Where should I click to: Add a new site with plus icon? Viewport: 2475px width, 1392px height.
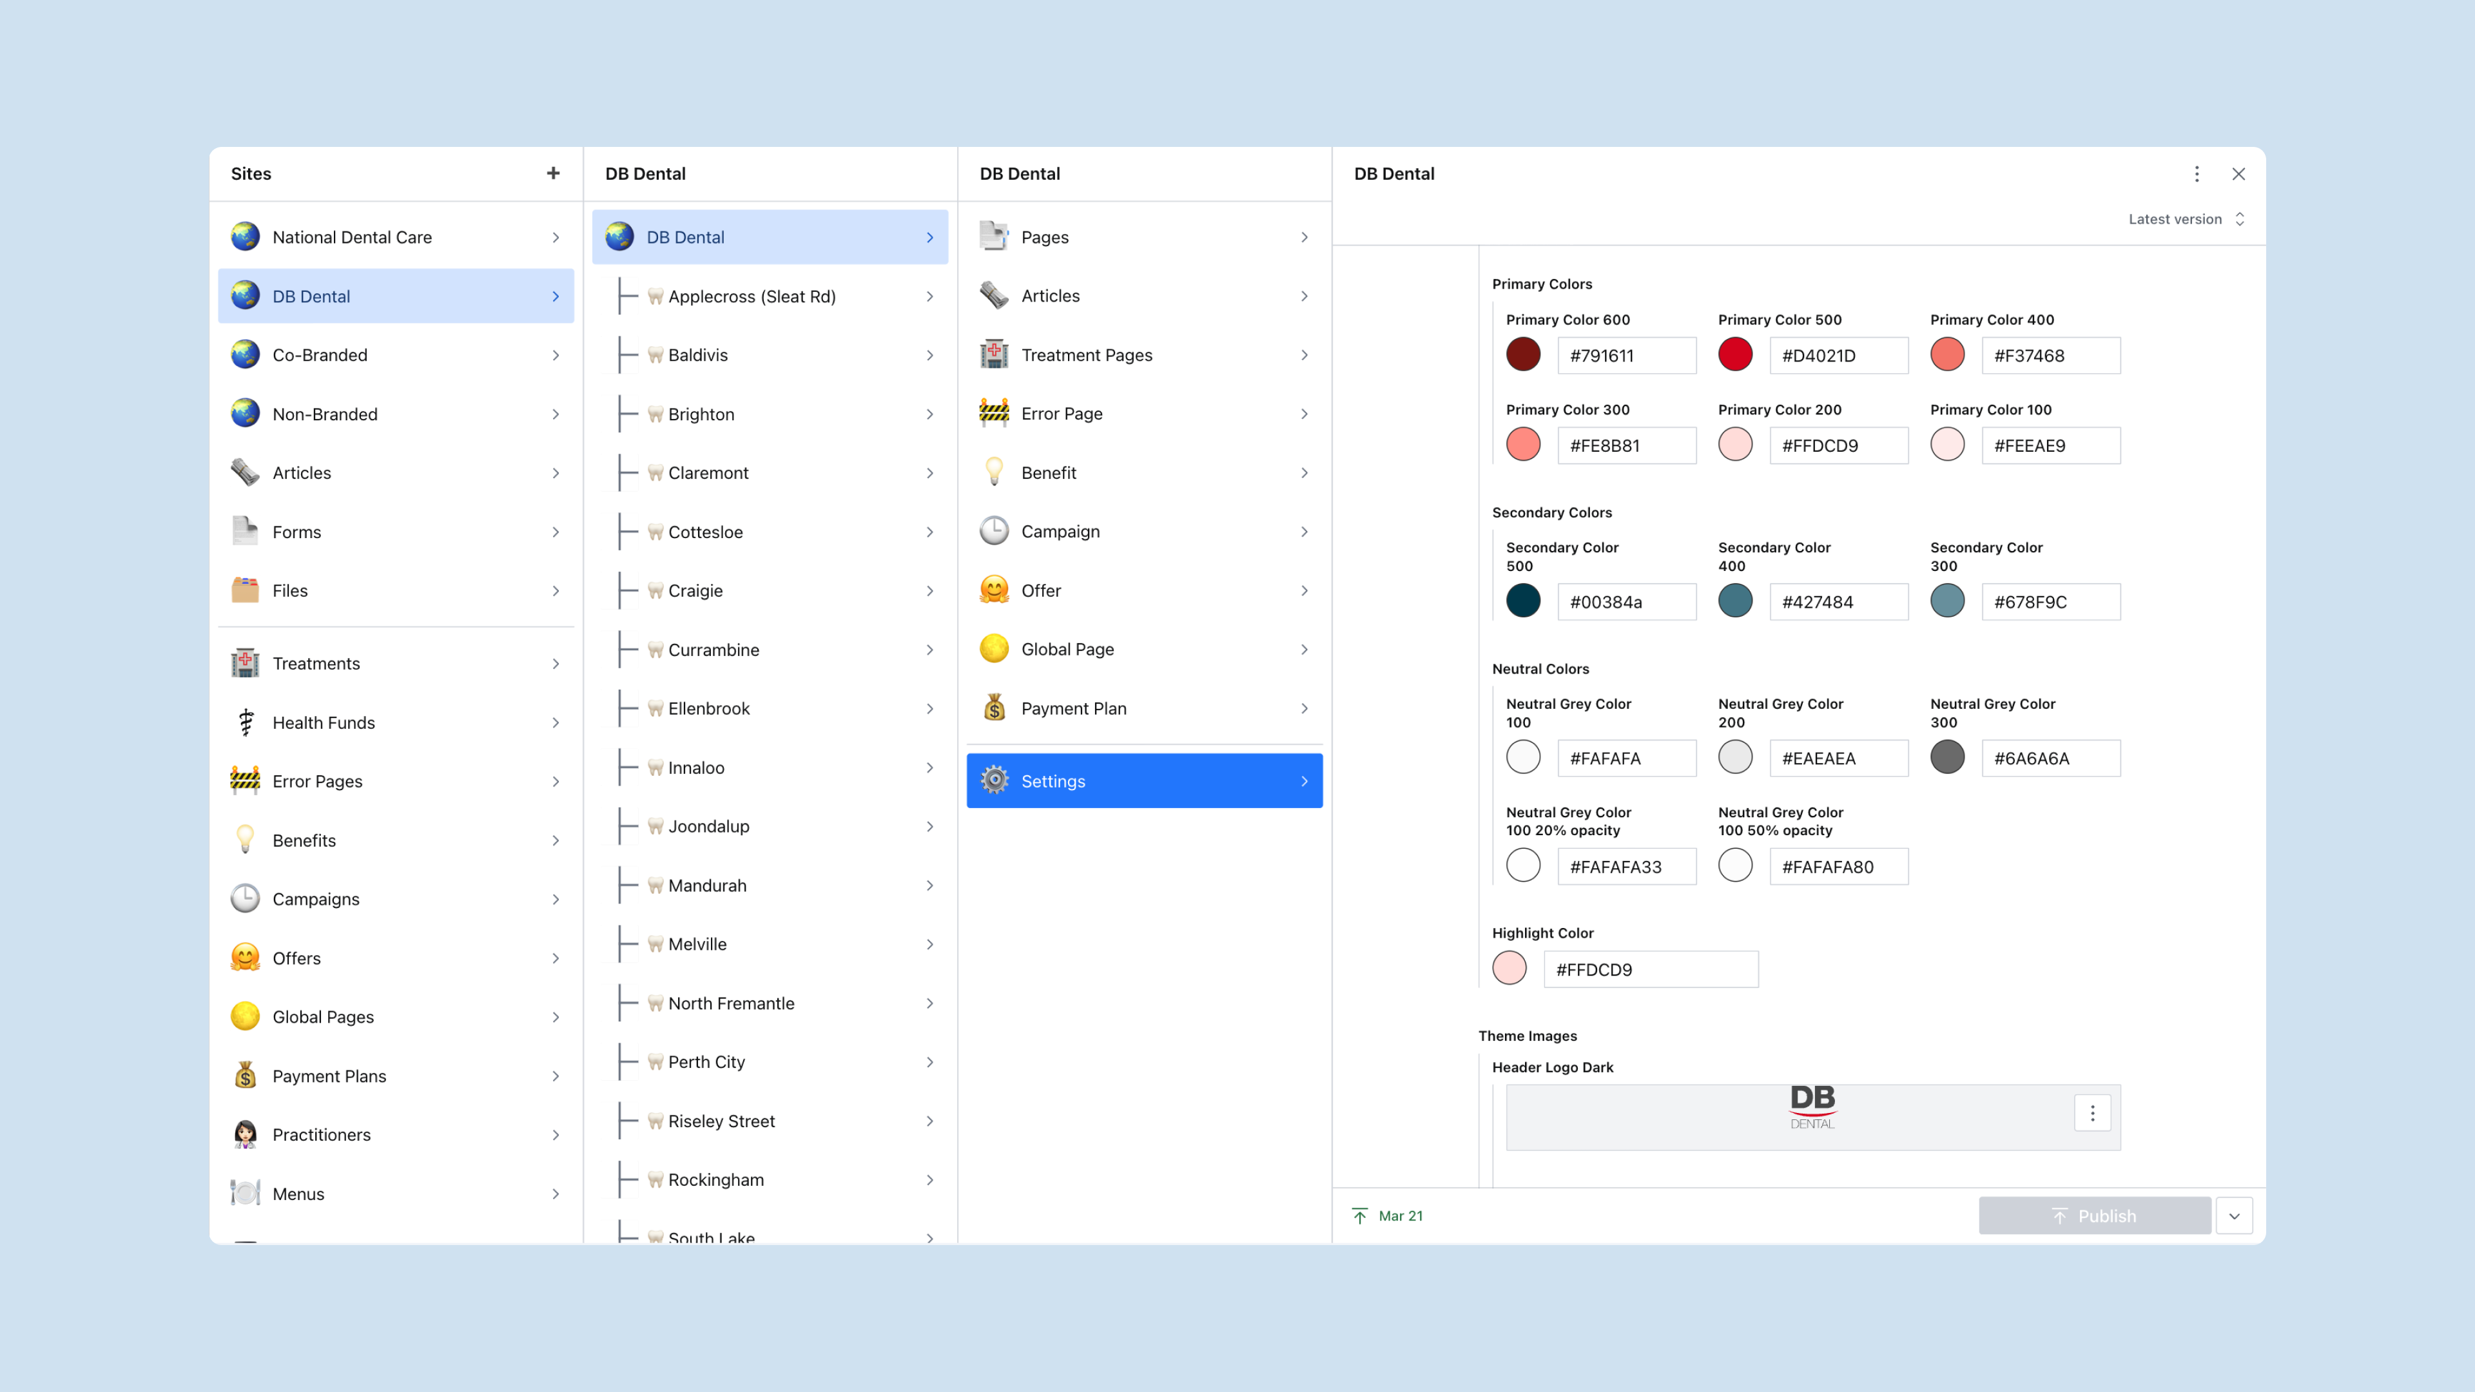(552, 173)
